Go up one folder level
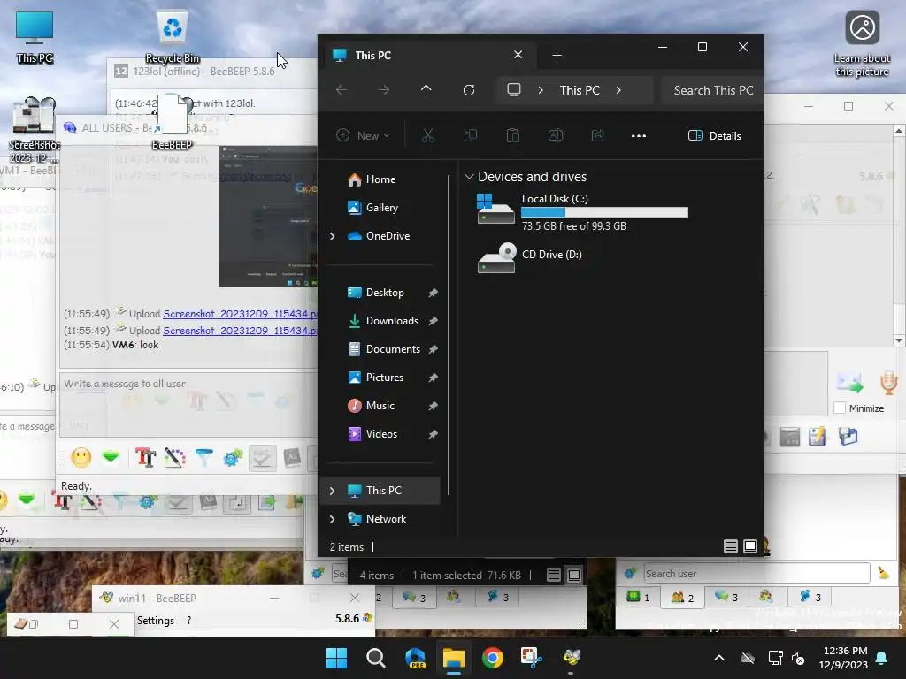The height and width of the screenshot is (679, 906). (426, 90)
